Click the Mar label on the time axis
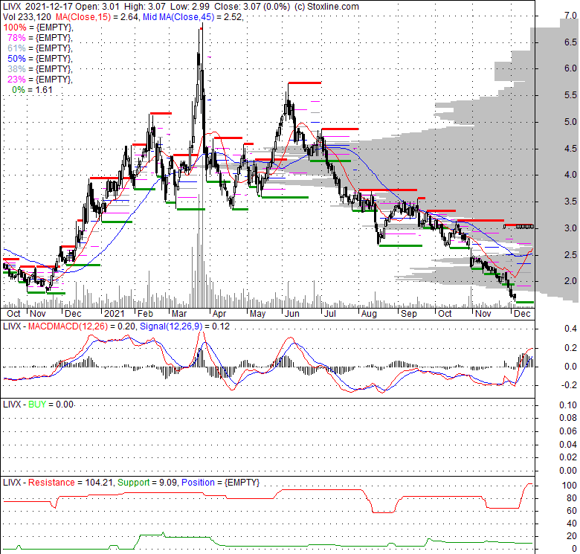This screenshot has width=580, height=554. point(179,314)
